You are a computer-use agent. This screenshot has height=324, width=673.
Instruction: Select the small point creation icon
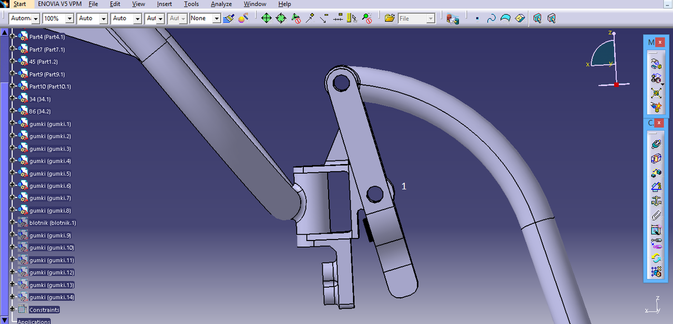tap(477, 18)
